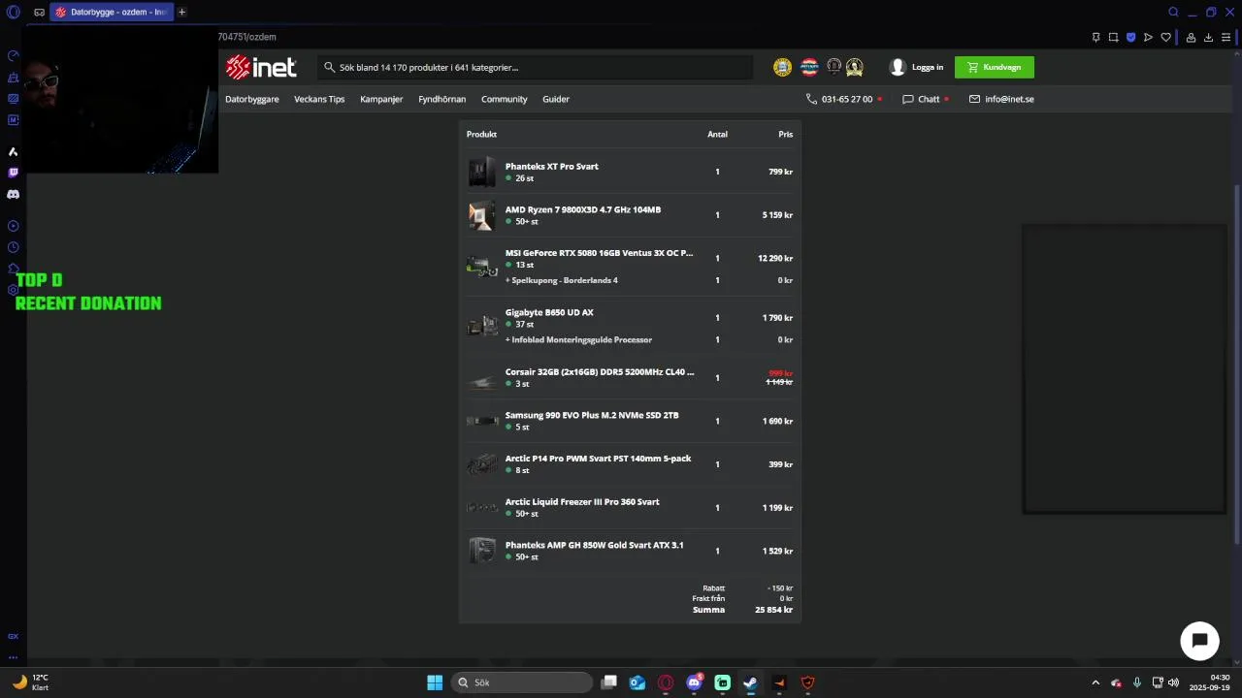Open Easy Setup lines icon in toolbar
Screen dimensions: 1242x698
1226,37
